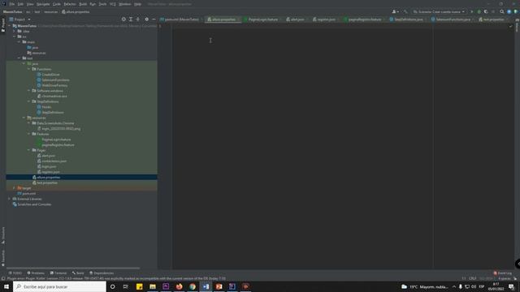The height and width of the screenshot is (292, 520).
Task: Open the Terminal tool window
Action: tap(58, 273)
